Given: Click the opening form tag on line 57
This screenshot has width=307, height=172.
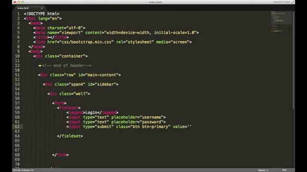Looking at the screenshot, I should tap(59, 103).
